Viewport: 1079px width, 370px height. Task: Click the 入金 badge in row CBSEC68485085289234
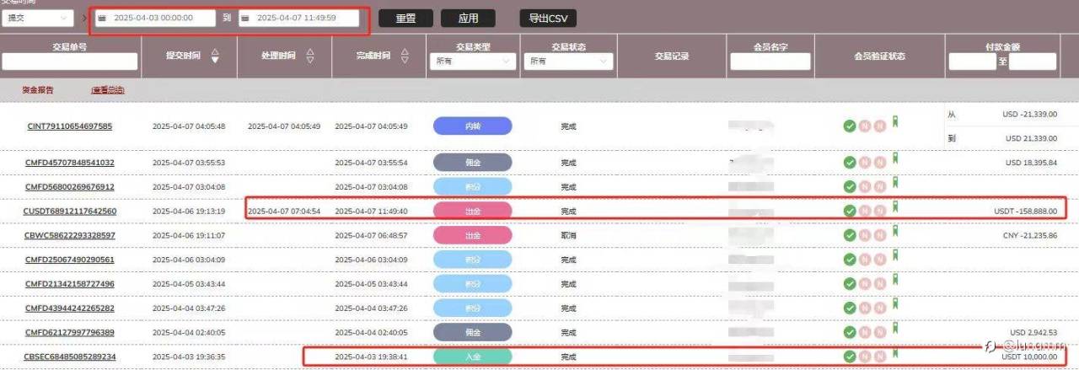472,357
